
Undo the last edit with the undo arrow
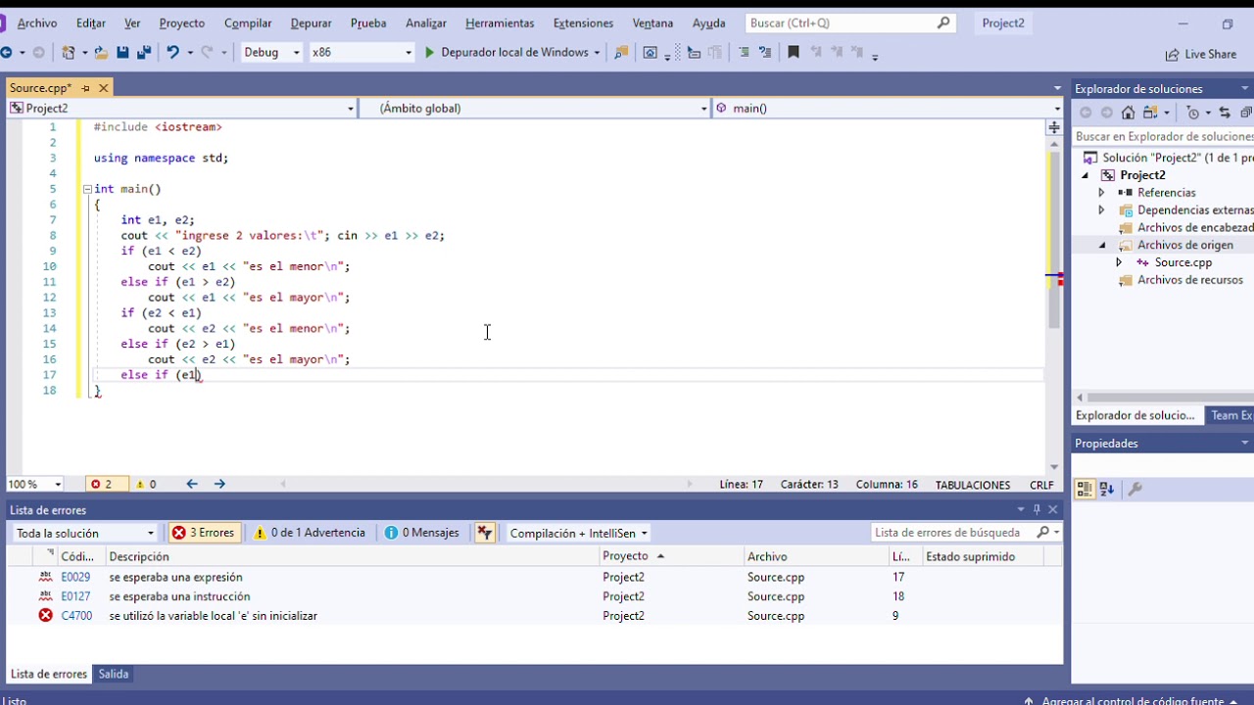point(172,53)
